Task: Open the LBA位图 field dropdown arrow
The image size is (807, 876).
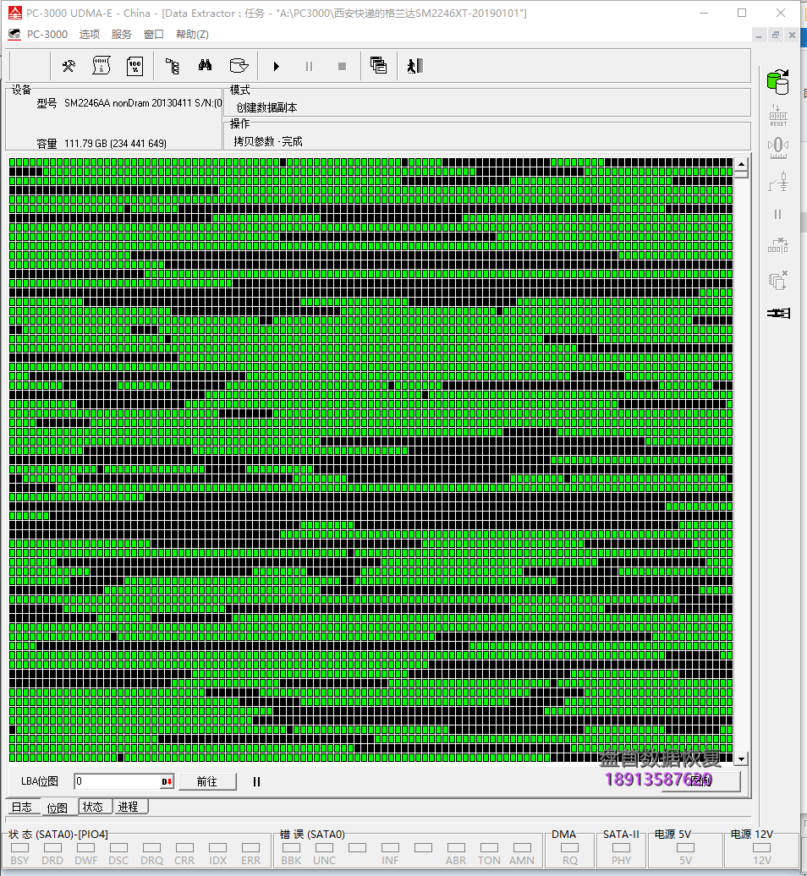Action: point(167,782)
